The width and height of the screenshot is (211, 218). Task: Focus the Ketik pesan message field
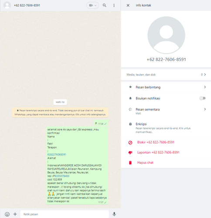[65, 214]
